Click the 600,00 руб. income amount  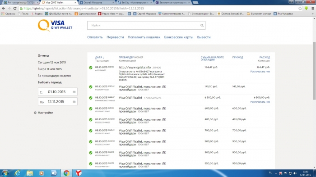coord(239,108)
